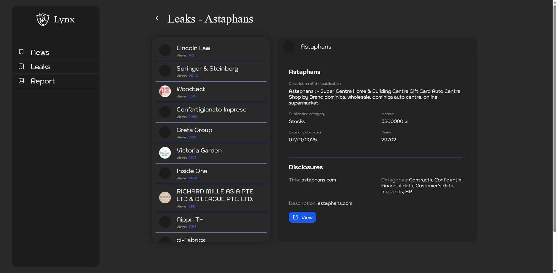This screenshot has width=557, height=273.
Task: Click the page vertical scrollbar
Action: [554, 117]
